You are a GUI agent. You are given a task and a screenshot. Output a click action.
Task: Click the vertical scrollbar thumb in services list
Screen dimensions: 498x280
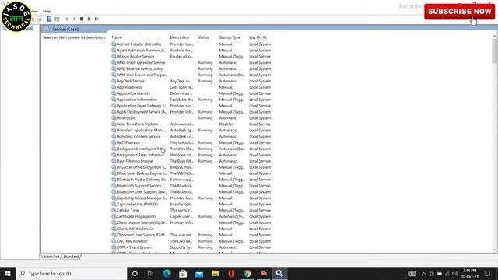pyautogui.click(x=495, y=51)
